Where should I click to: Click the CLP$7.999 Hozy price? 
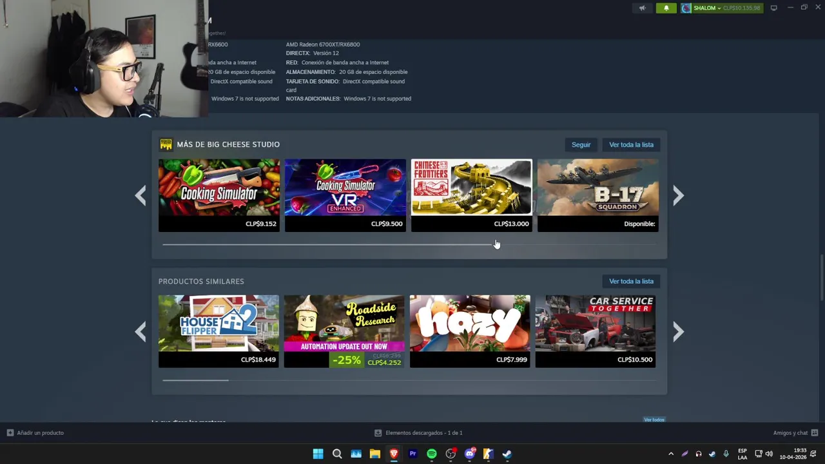[512, 360]
